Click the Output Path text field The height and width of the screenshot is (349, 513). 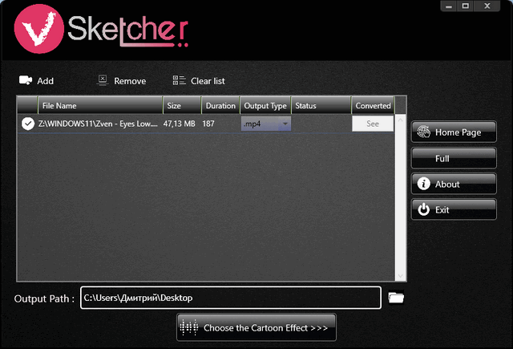(230, 298)
